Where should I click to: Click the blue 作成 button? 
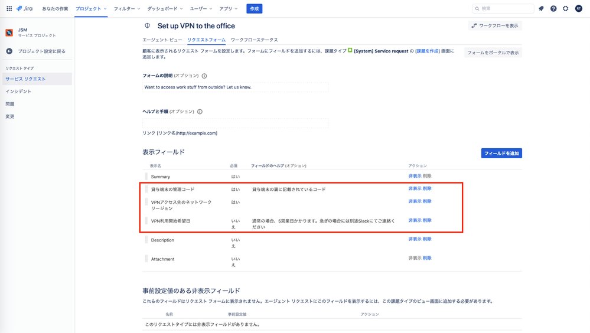click(255, 9)
